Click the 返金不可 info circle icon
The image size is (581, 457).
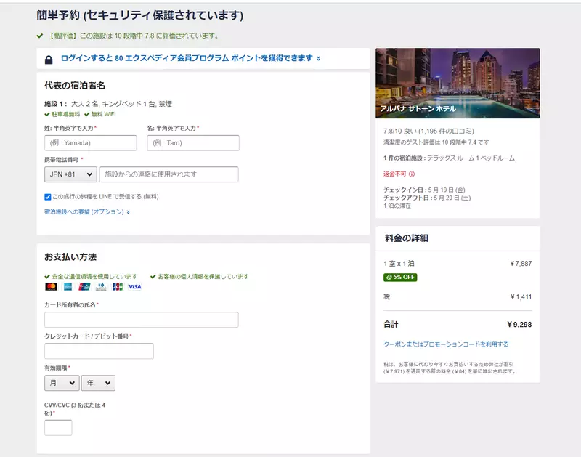coord(412,174)
